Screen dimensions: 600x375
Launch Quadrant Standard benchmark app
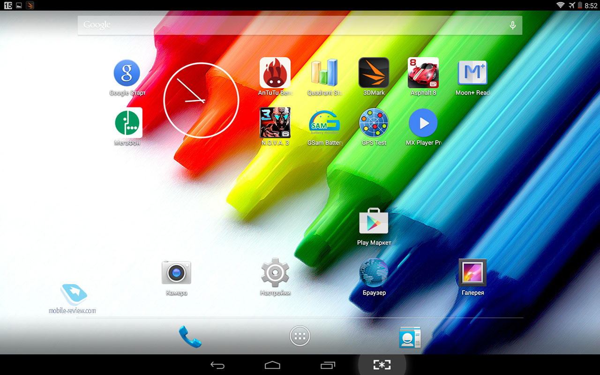point(324,73)
